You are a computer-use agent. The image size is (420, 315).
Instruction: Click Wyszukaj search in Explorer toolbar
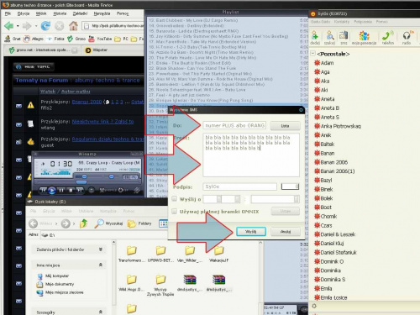pos(108,223)
